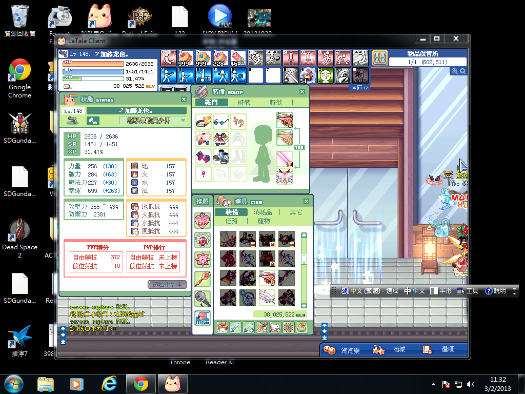Open the IME options arrow at the bar's end
The height and width of the screenshot is (394, 525).
click(514, 291)
